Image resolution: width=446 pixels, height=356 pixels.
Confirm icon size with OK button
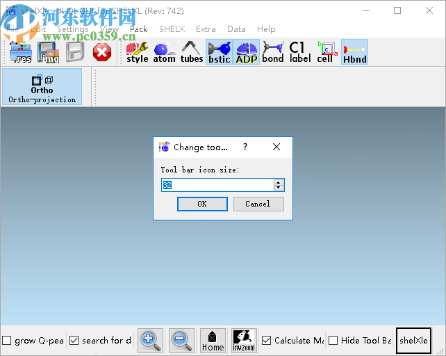(202, 204)
